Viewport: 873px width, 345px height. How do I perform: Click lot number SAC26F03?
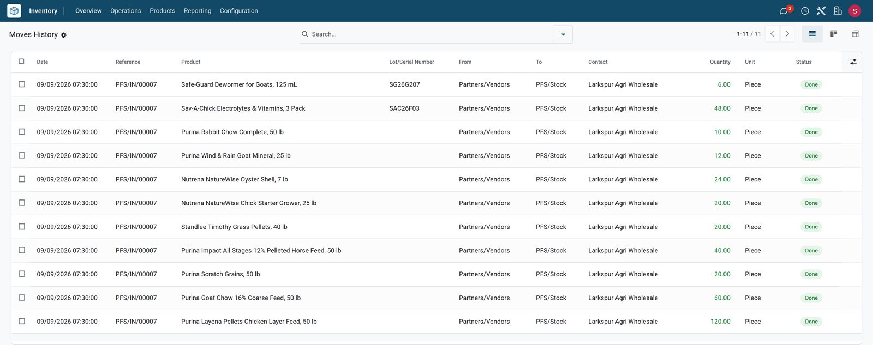coord(404,108)
